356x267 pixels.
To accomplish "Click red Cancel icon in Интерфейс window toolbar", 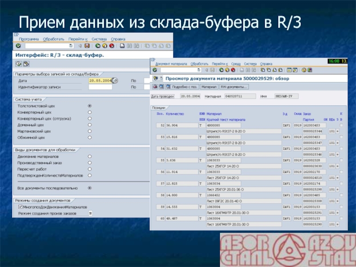I will pyautogui.click(x=112, y=46).
